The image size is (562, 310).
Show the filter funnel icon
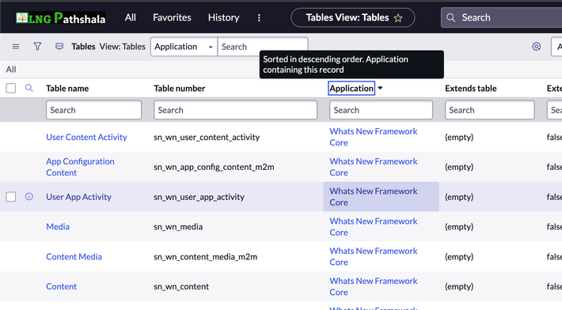pyautogui.click(x=38, y=47)
